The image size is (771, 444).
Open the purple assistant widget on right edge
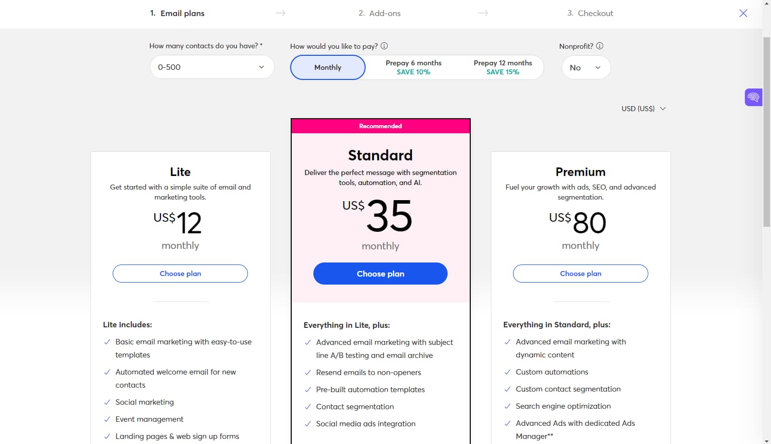(x=753, y=97)
